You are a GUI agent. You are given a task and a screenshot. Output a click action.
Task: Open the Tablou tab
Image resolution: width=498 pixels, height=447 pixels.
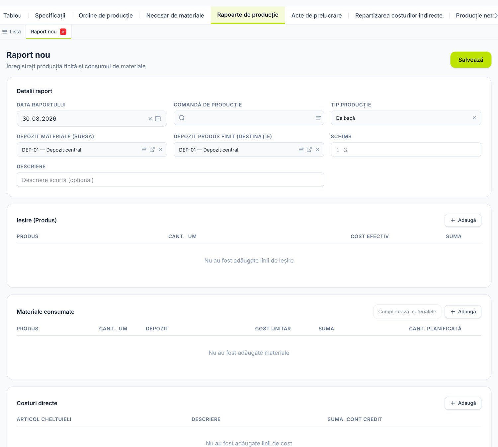pos(12,15)
